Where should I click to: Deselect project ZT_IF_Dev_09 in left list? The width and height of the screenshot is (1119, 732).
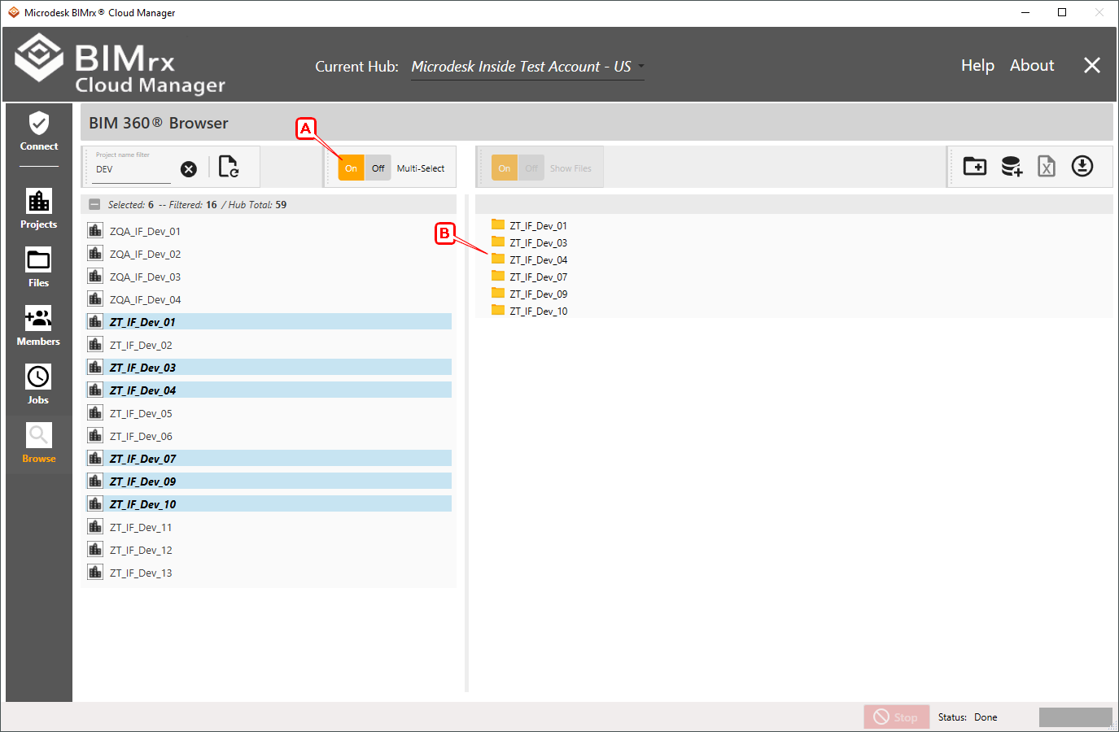(269, 481)
